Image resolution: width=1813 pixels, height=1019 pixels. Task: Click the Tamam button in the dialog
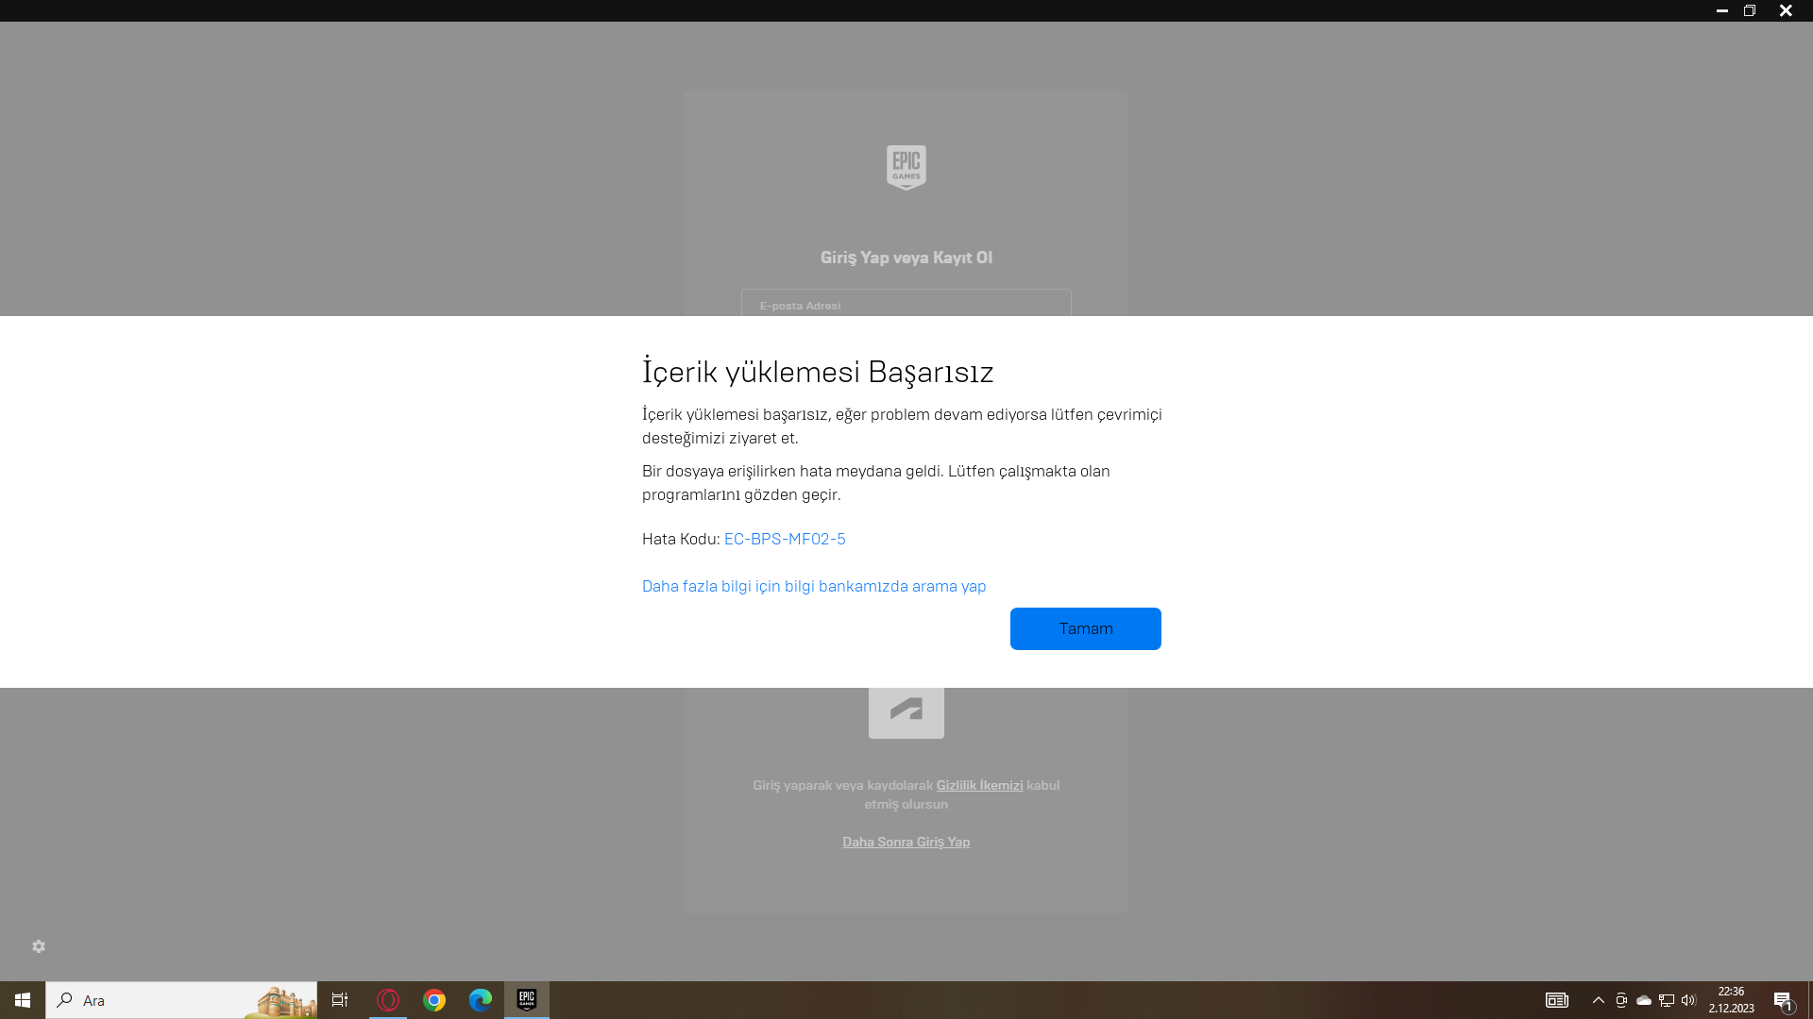(x=1085, y=628)
